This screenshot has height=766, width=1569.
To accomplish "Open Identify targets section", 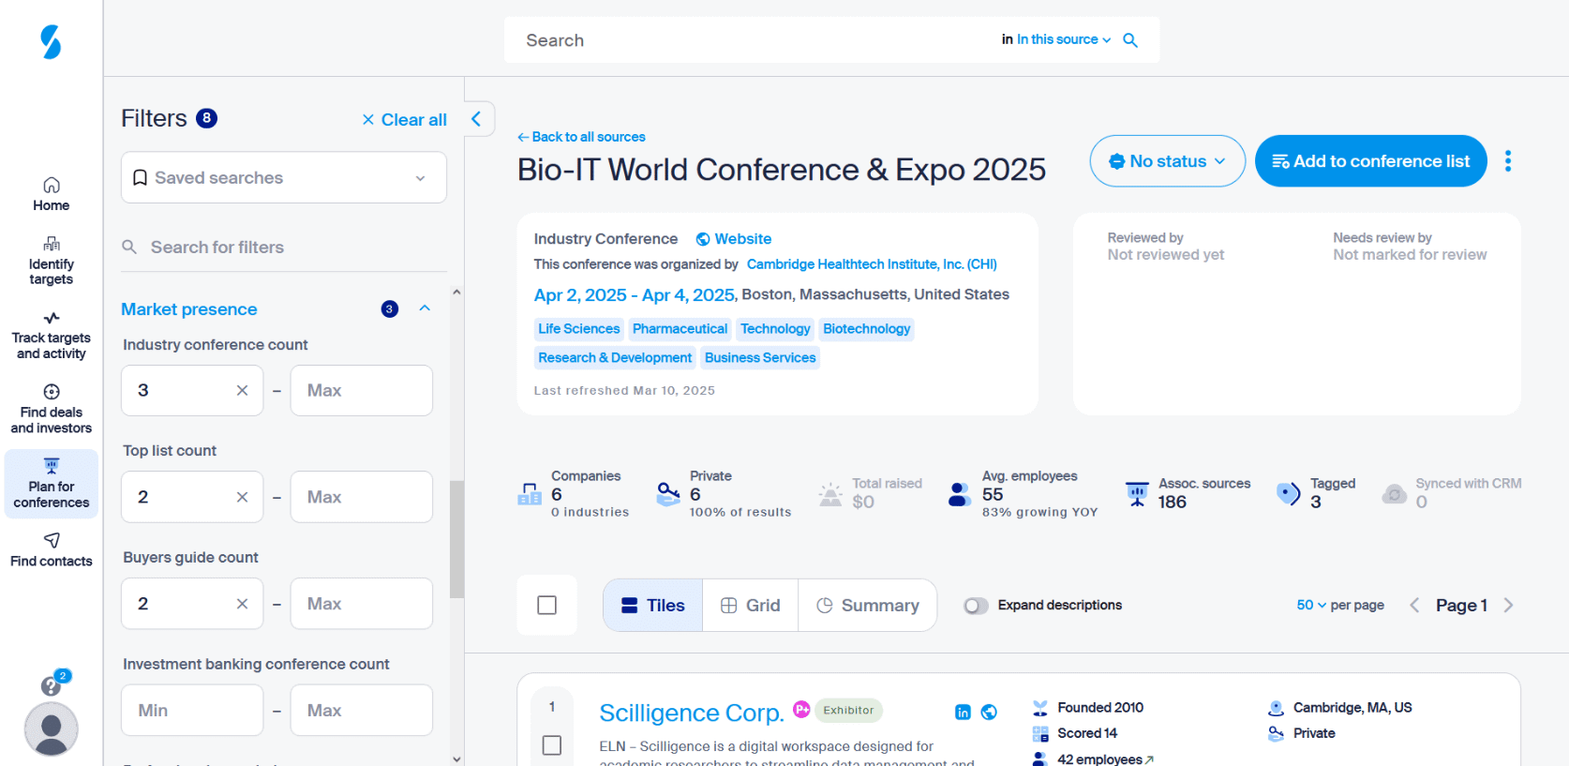I will [52, 261].
